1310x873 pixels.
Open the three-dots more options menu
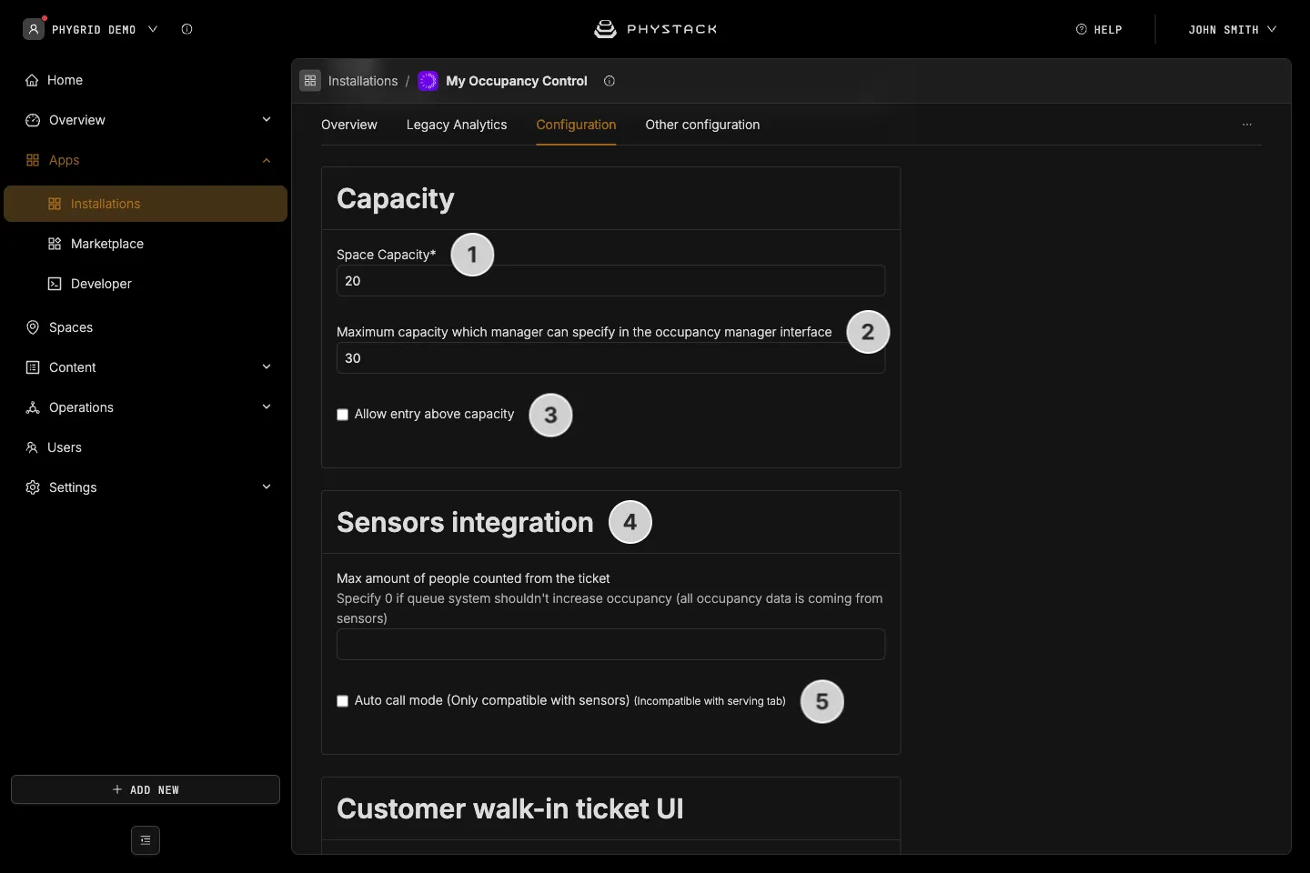point(1247,125)
